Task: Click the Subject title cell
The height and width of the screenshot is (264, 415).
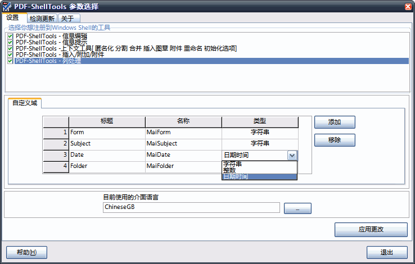Action: (x=107, y=143)
